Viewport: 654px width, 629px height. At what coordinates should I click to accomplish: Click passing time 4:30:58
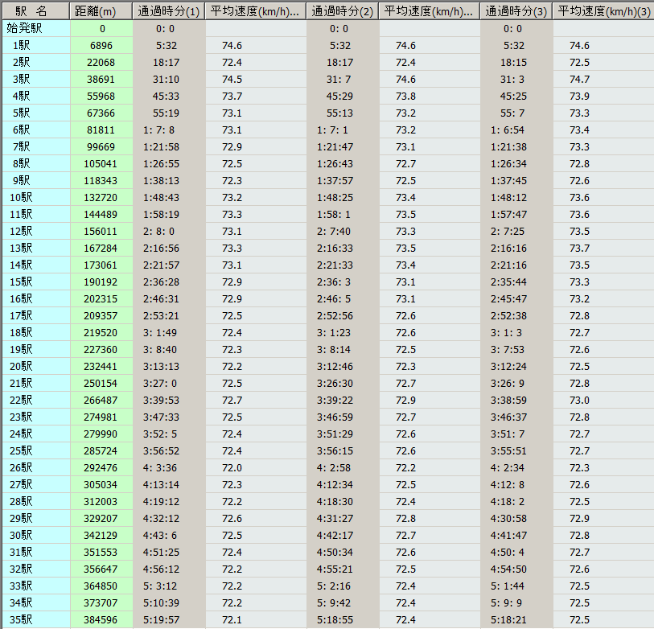(509, 519)
